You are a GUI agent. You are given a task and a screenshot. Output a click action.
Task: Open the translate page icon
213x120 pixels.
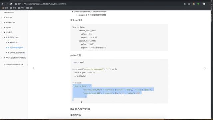[x=185, y=4]
